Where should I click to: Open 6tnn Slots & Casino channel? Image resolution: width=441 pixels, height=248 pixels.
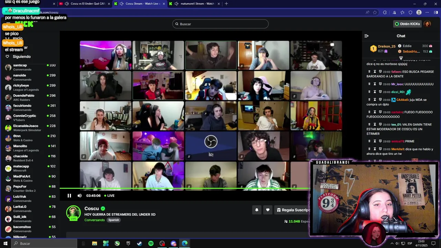coord(30,138)
